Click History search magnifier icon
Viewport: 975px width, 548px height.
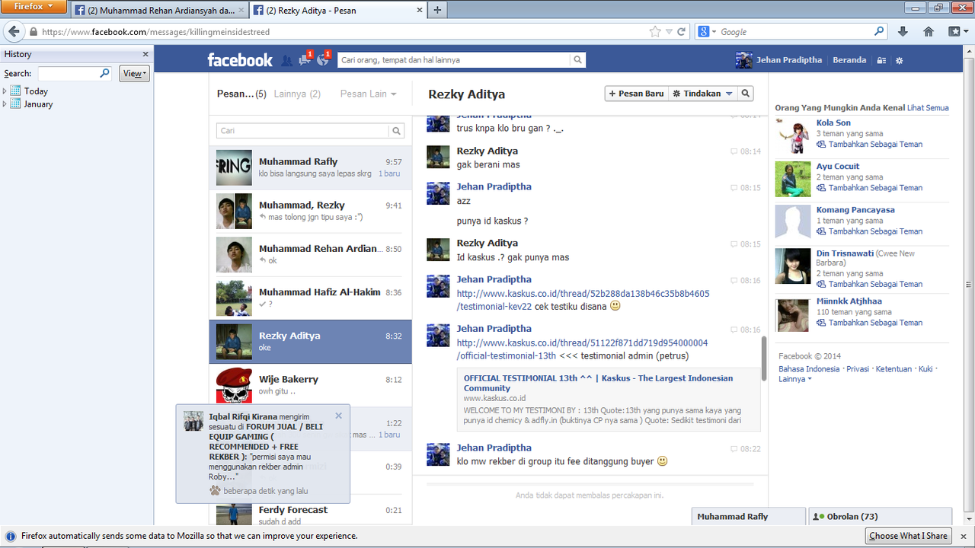[105, 73]
